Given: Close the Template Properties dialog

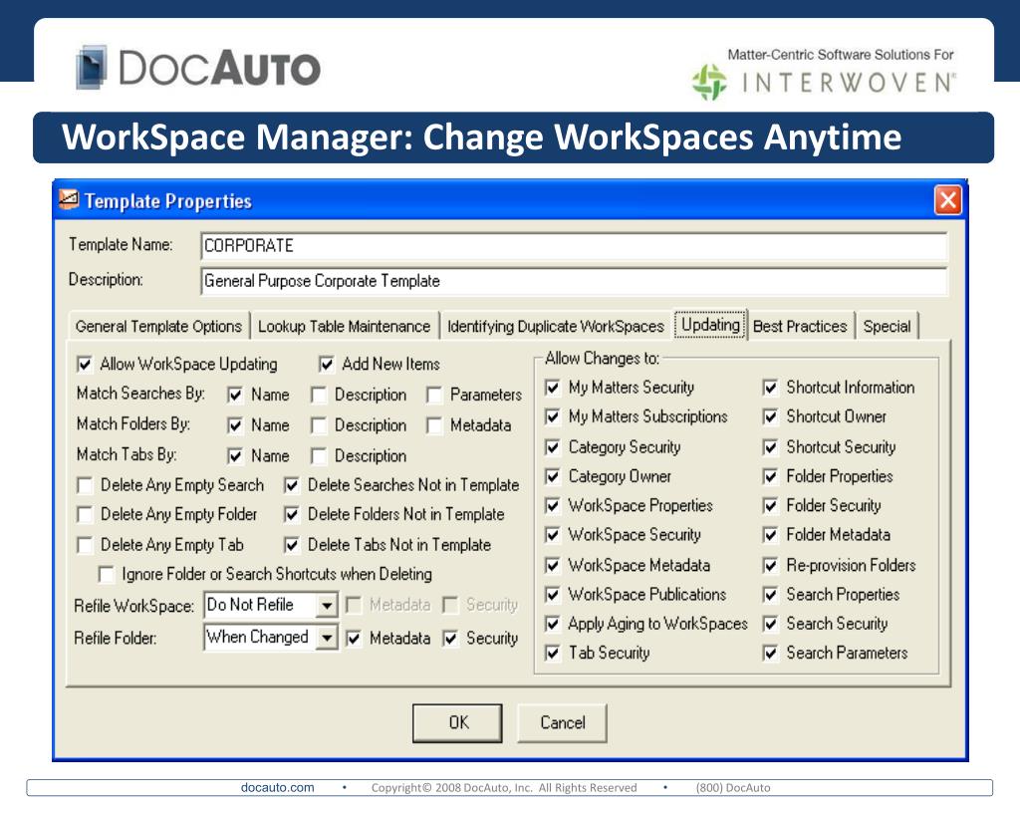Looking at the screenshot, I should click(x=948, y=200).
